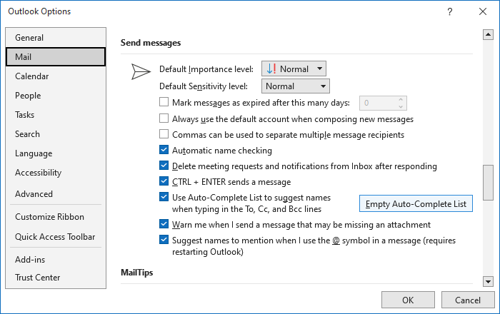Click the OK button
This screenshot has height=314, width=500.
point(408,300)
